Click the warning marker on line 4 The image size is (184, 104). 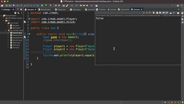(x=25, y=22)
